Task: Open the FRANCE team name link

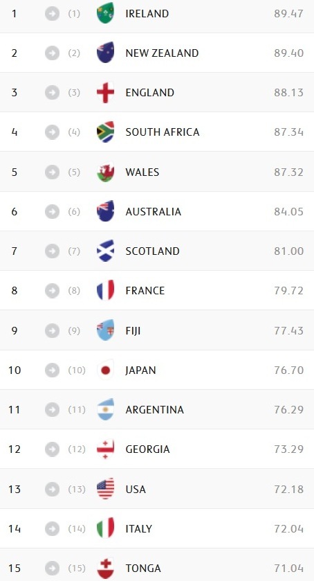Action: [x=145, y=291]
